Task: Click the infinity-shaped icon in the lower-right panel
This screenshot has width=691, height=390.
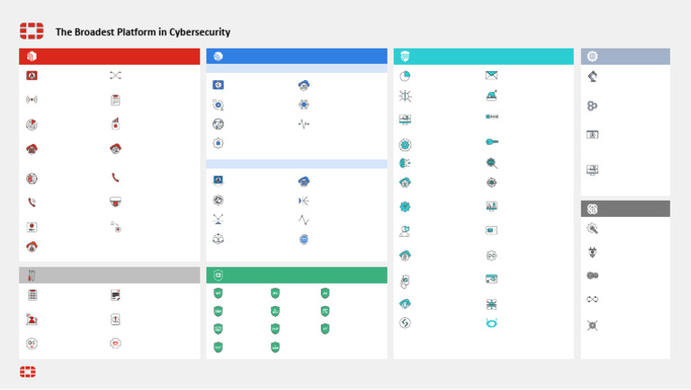Action: coord(592,300)
